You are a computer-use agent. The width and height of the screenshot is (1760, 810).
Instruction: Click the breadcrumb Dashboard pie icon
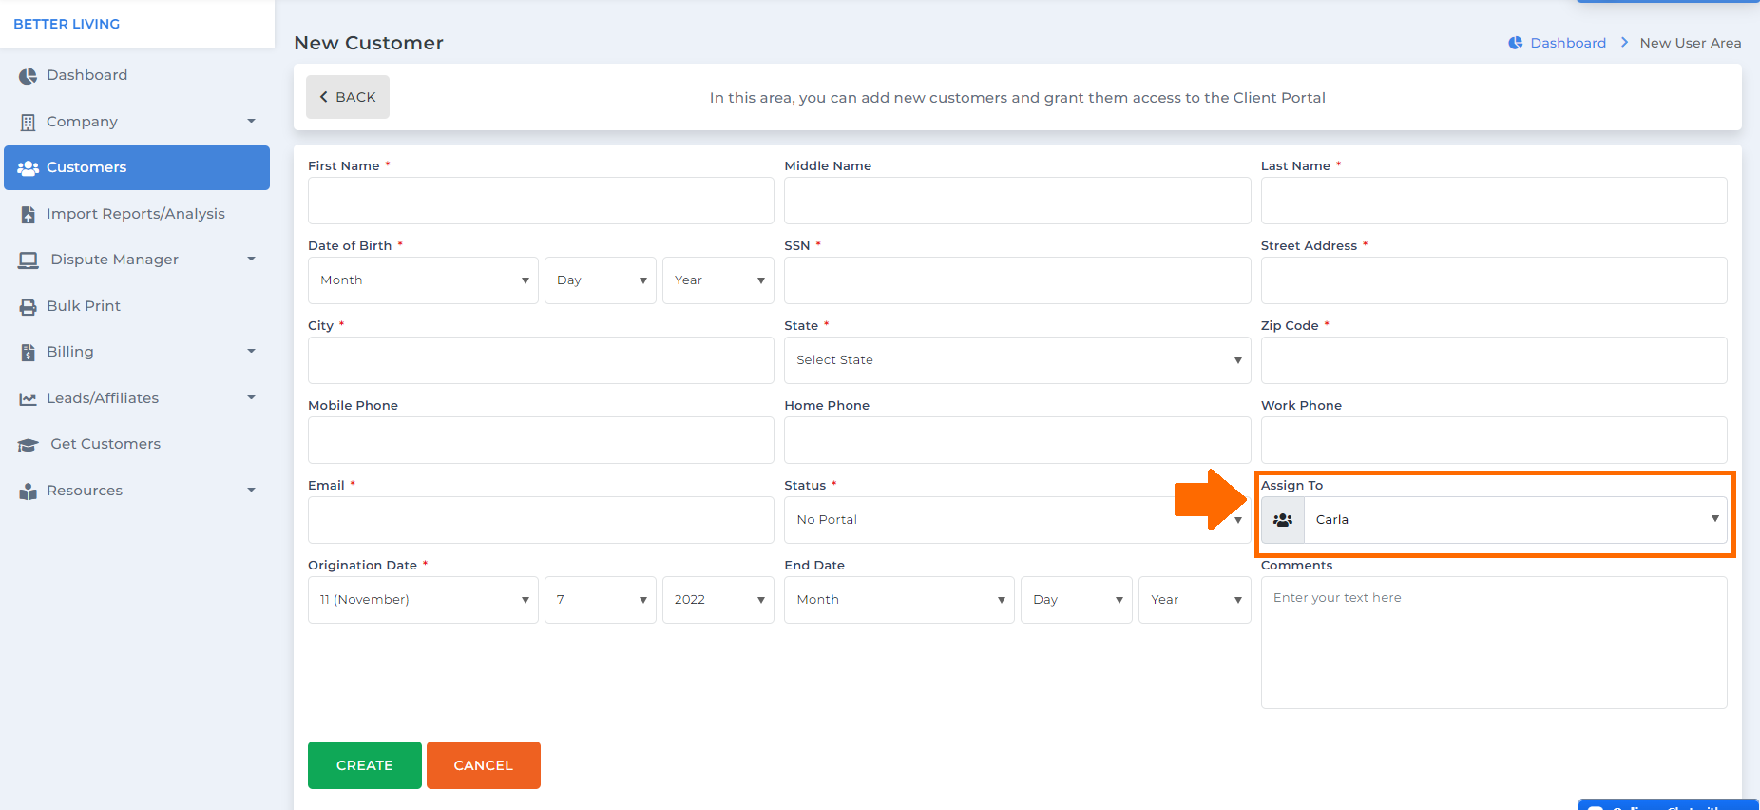[1516, 43]
